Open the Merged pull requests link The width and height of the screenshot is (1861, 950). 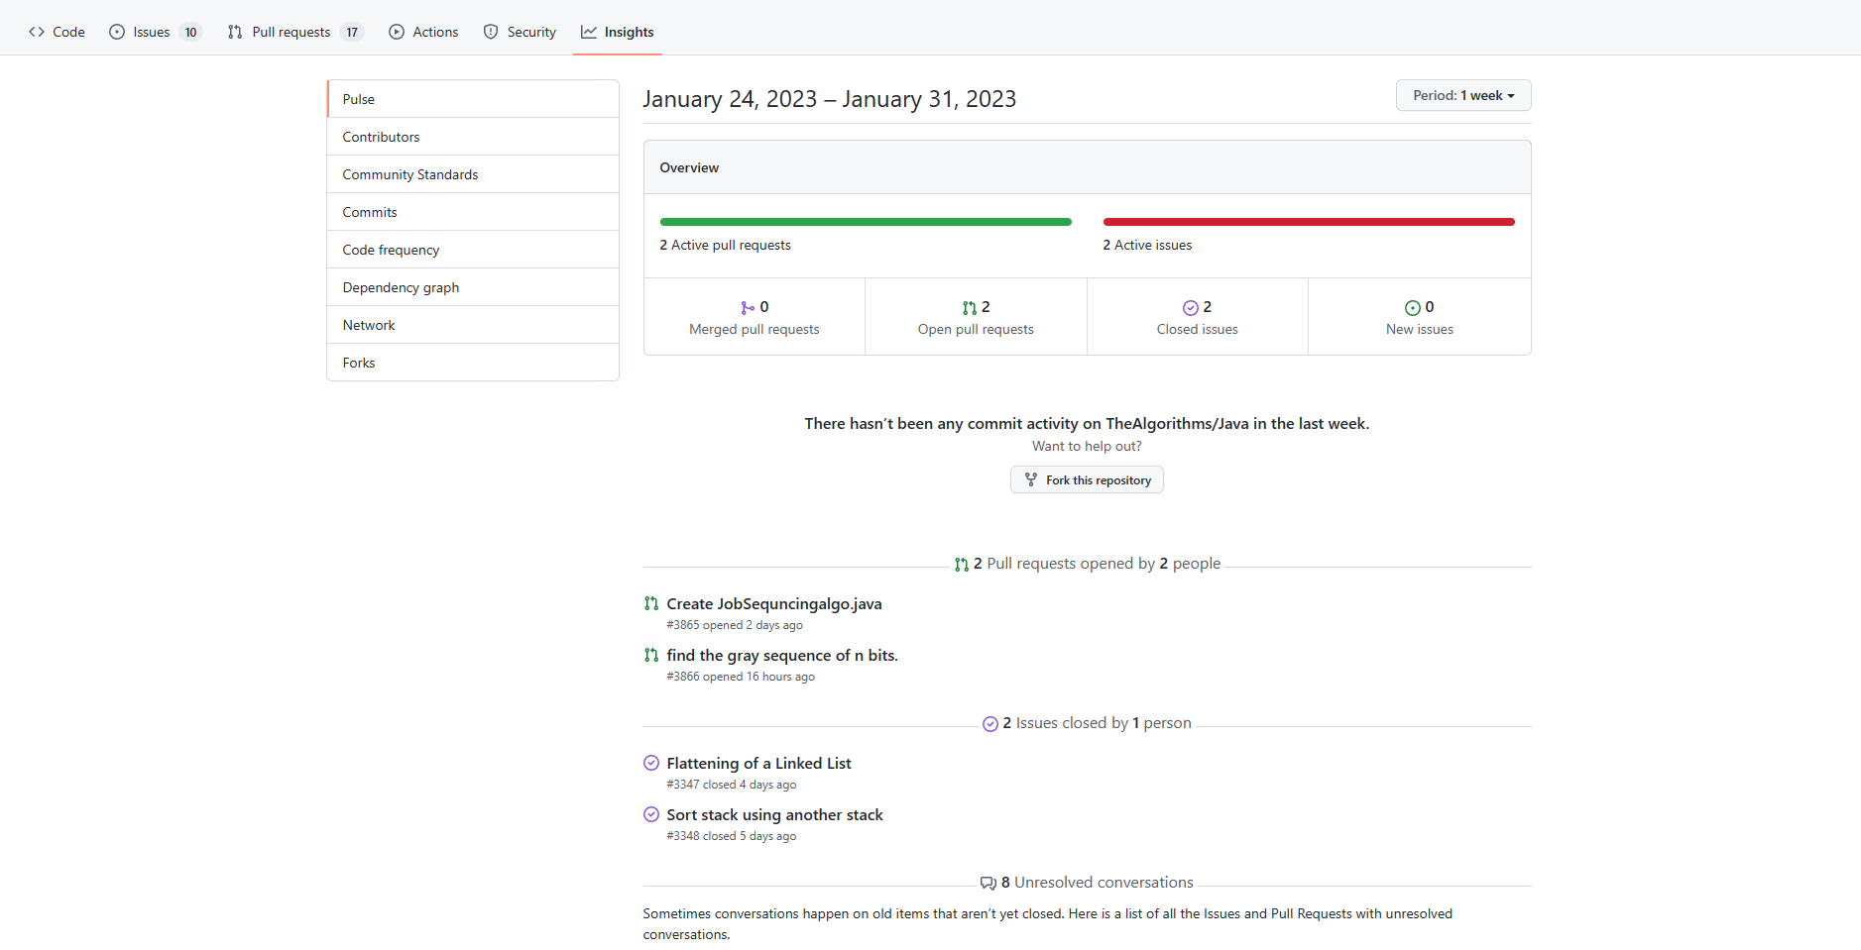click(x=755, y=317)
